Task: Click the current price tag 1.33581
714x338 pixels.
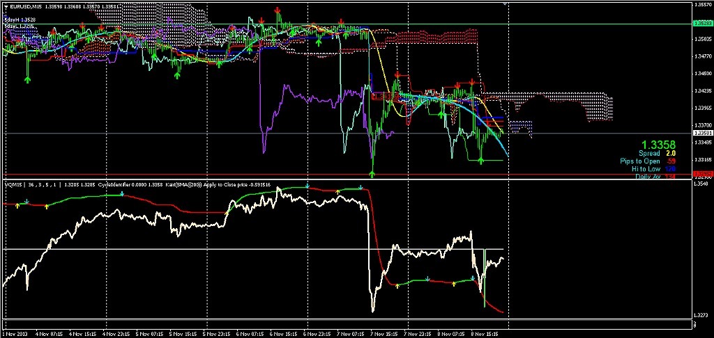Action: tap(701, 133)
